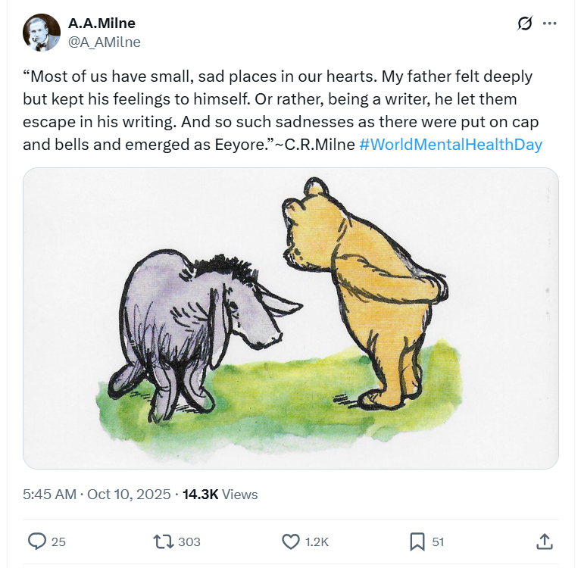Open the A.A.Milne display name link
The width and height of the screenshot is (581, 568).
pyautogui.click(x=102, y=23)
